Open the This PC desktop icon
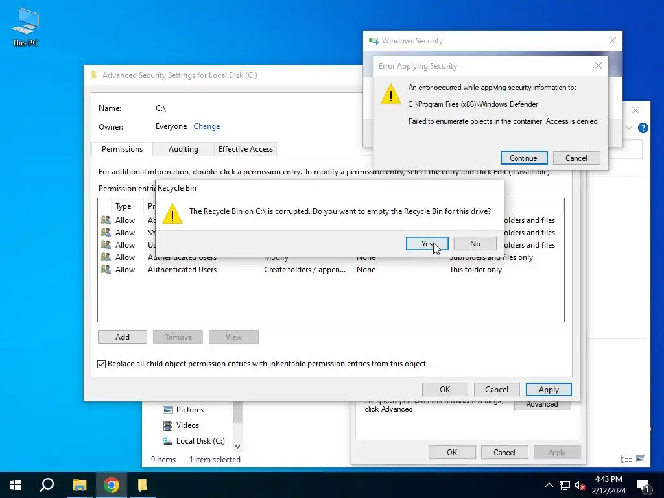This screenshot has width=664, height=498. [25, 27]
